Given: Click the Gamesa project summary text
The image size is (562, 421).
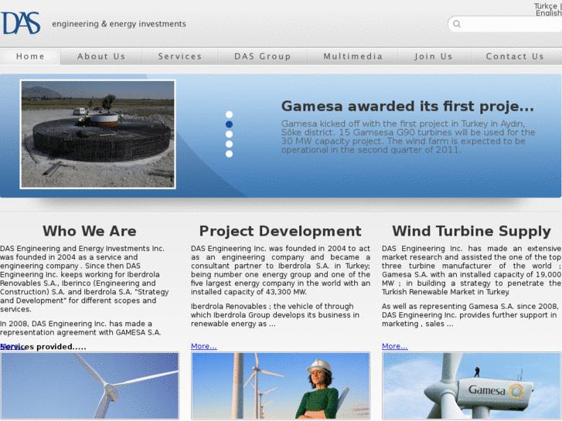Looking at the screenshot, I should click(408, 137).
